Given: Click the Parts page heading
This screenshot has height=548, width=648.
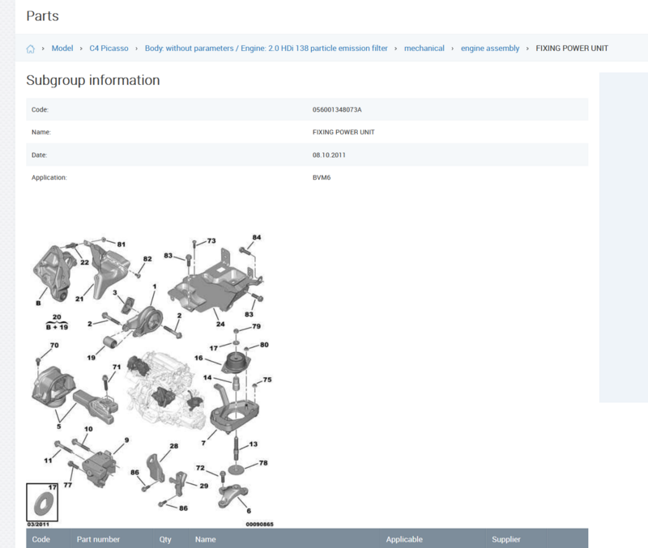Looking at the screenshot, I should click(43, 15).
